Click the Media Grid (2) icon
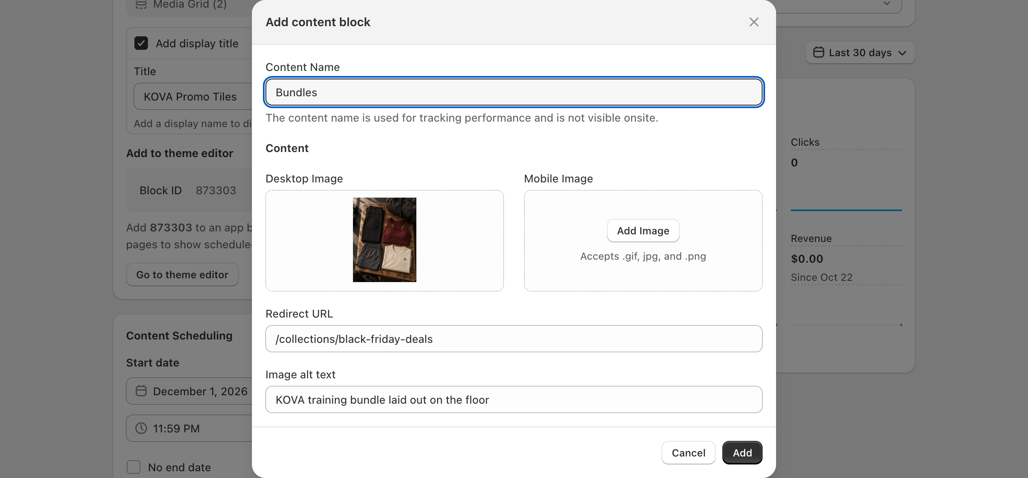Screen dimensions: 1028x478 coord(141,4)
